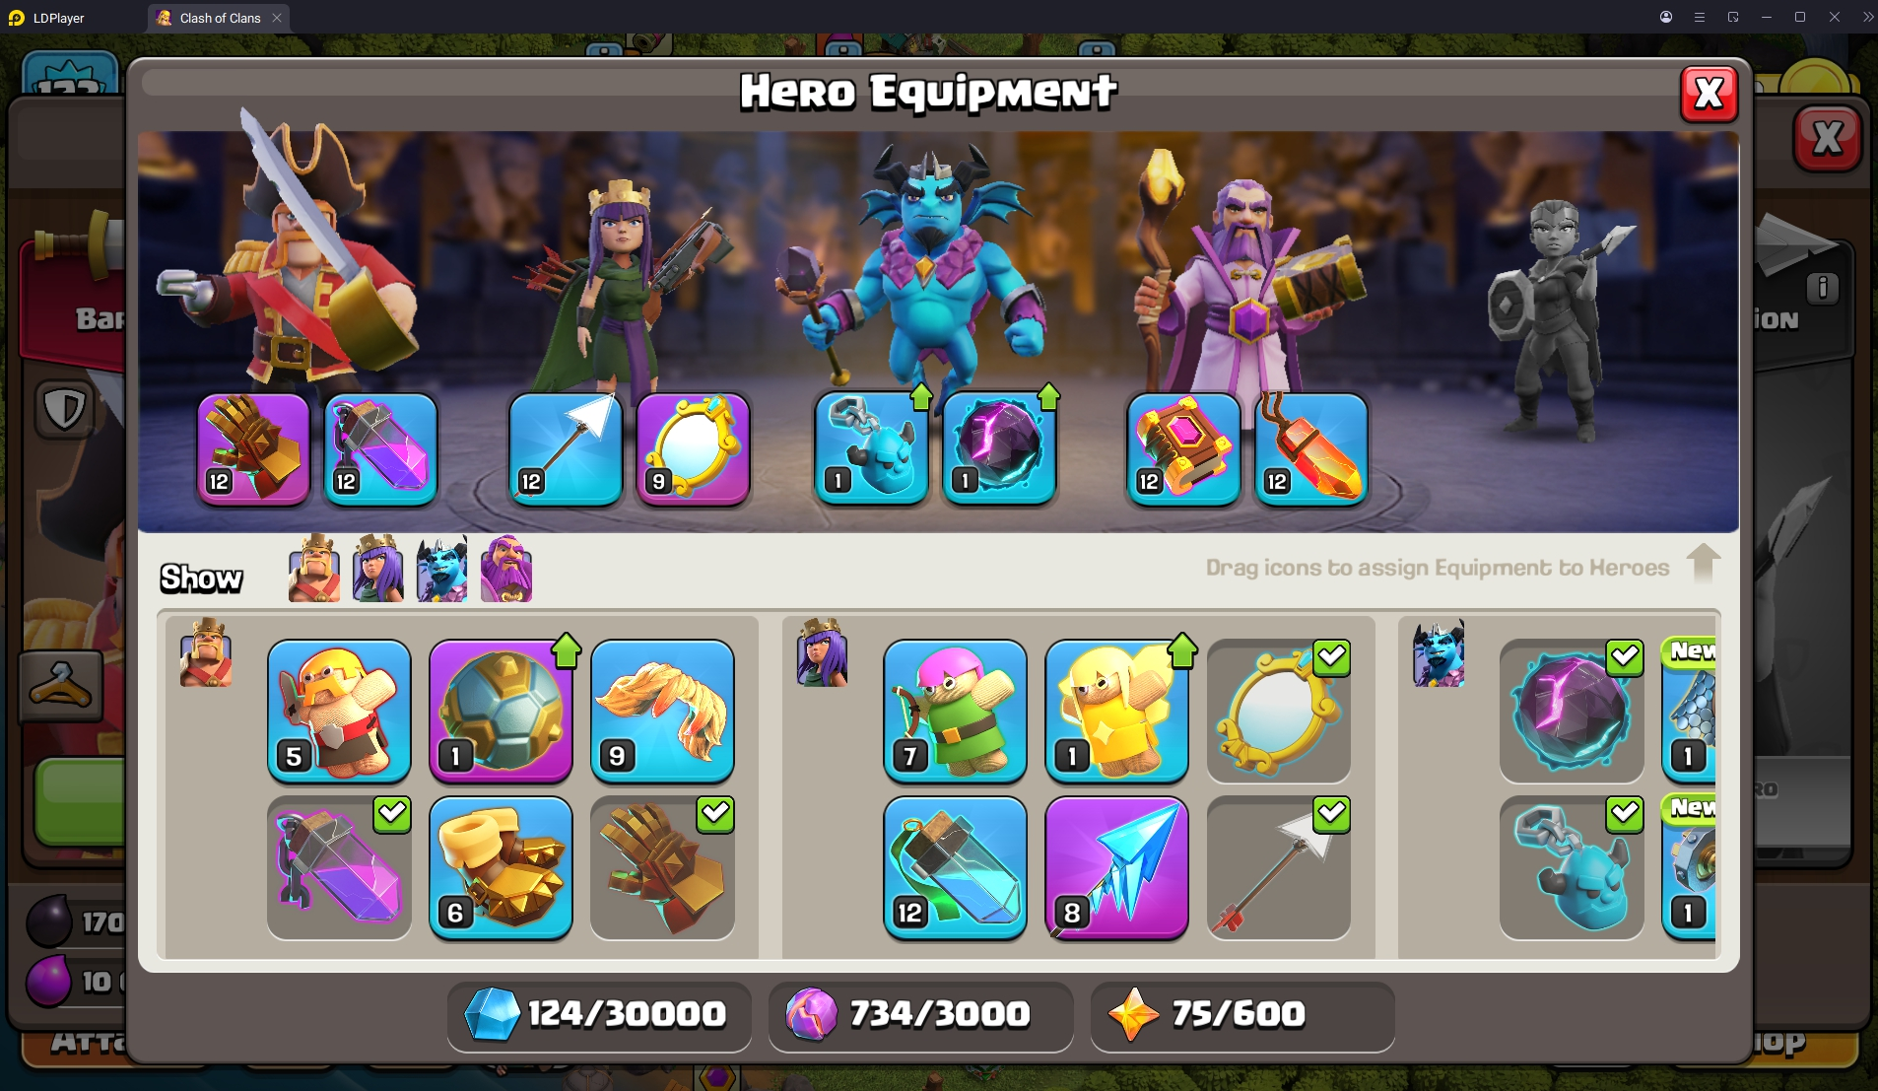Toggle the Grand Warden filter in Show row
The image size is (1878, 1091).
(506, 569)
